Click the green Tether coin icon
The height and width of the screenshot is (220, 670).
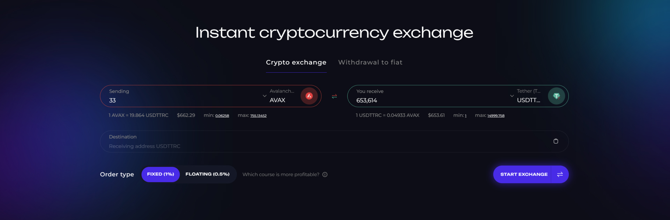[x=556, y=96]
